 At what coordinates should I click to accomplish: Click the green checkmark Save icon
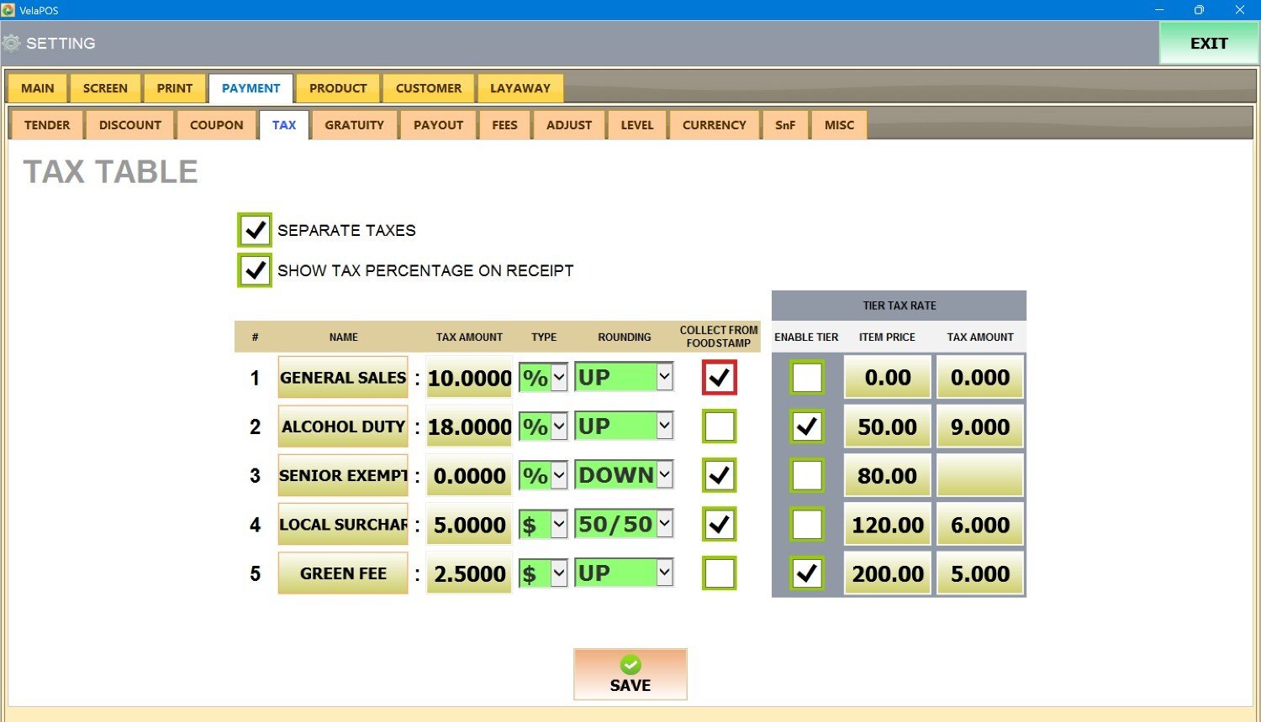tap(630, 665)
